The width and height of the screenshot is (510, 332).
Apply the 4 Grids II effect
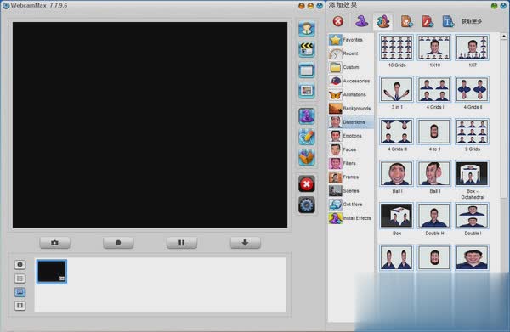click(472, 89)
